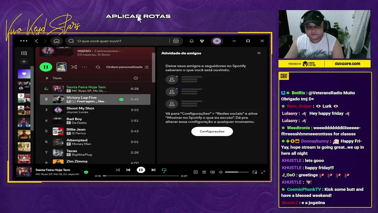Open the Spotify Home page icon
378x213 pixels.
click(x=56, y=41)
